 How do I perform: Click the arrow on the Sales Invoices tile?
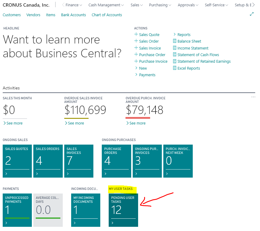(x=68, y=174)
